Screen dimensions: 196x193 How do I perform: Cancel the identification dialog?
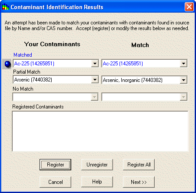pyautogui.click(x=55, y=182)
